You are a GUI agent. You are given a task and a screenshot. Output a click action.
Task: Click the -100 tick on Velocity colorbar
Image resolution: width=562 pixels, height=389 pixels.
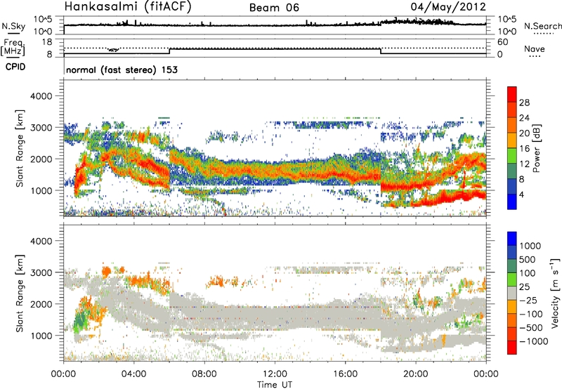(x=532, y=314)
